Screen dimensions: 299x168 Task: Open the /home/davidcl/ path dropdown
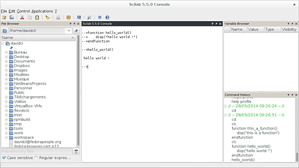click(68, 31)
